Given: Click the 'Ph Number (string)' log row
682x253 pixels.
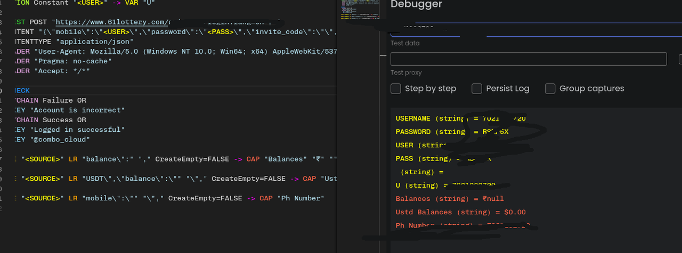Looking at the screenshot, I should [x=463, y=225].
